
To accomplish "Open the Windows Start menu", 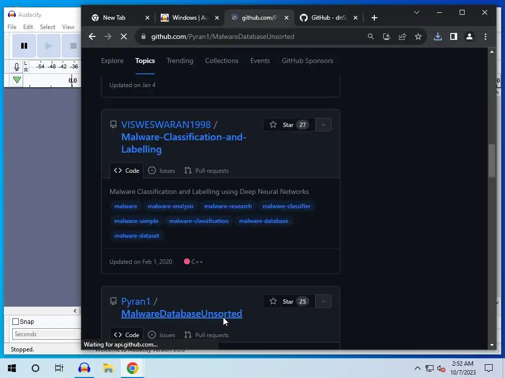I will pos(12,368).
